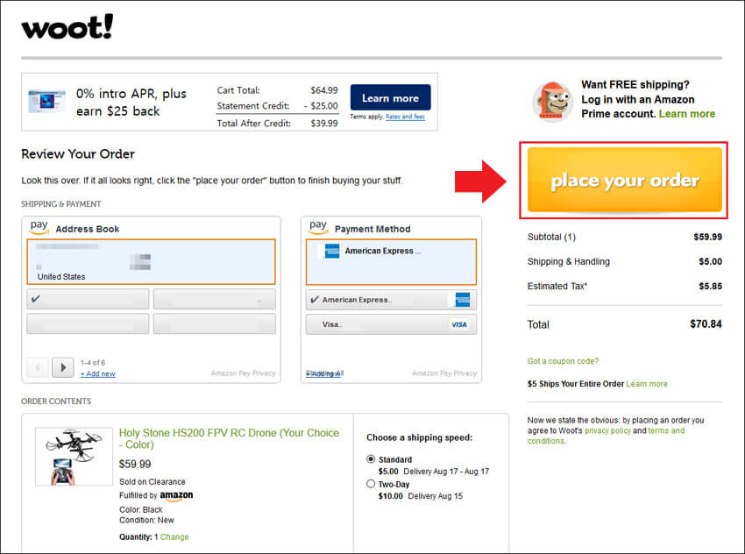745x554 pixels.
Task: Click the Estimated Tax value $5.85
Action: [x=710, y=286]
